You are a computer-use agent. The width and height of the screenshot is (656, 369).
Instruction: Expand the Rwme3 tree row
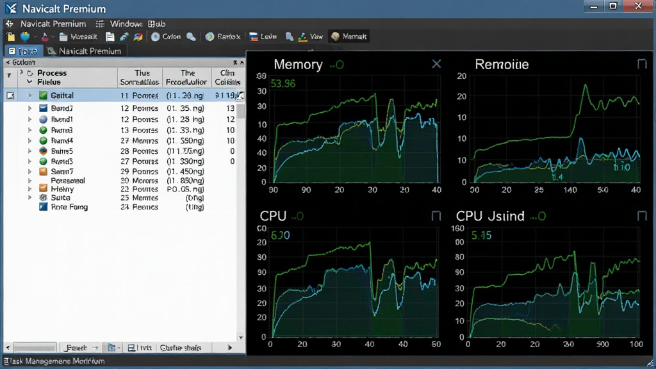(x=29, y=130)
